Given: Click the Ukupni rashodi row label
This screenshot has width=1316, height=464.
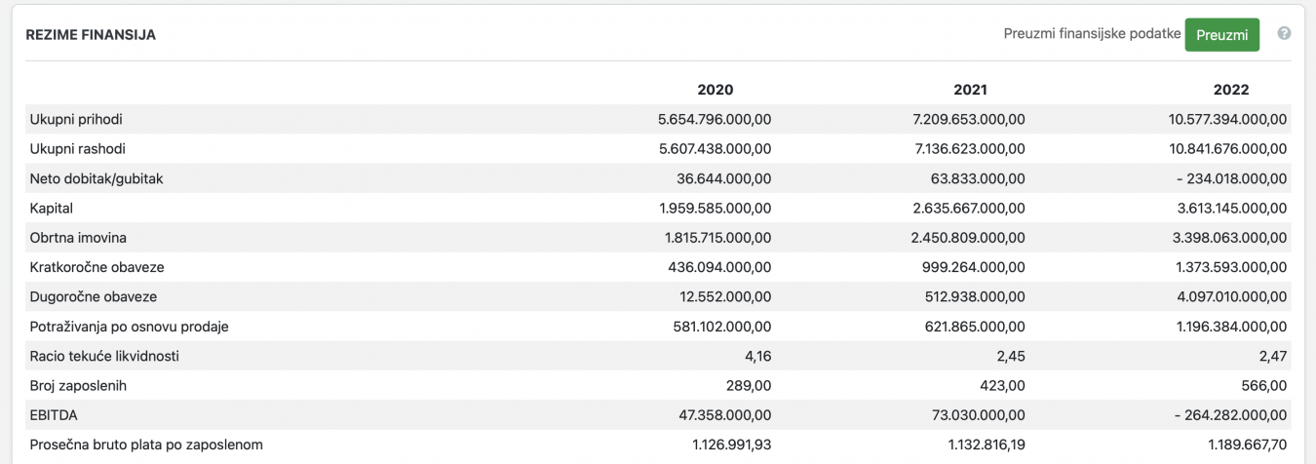Looking at the screenshot, I should (x=78, y=149).
